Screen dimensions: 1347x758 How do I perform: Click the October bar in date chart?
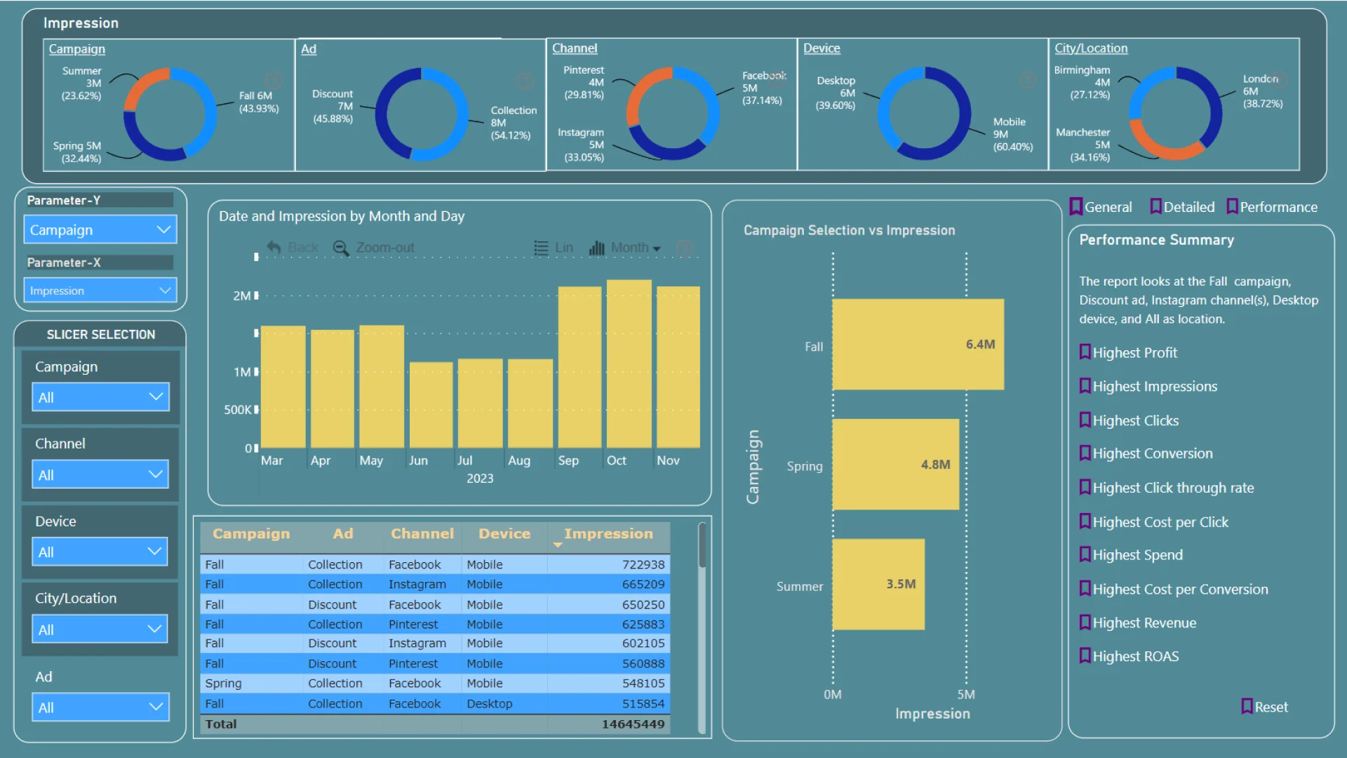(x=629, y=364)
